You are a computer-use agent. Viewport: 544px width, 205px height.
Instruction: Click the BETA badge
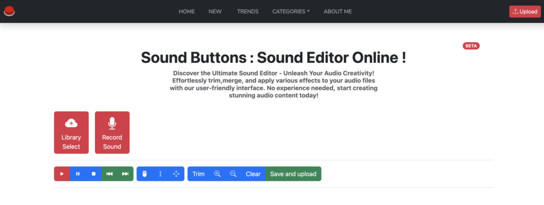tap(471, 46)
